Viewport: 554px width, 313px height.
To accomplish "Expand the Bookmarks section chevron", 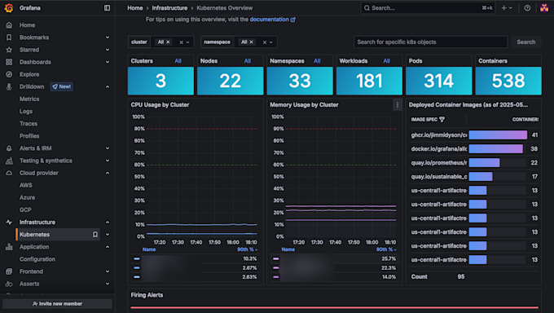I will click(108, 37).
